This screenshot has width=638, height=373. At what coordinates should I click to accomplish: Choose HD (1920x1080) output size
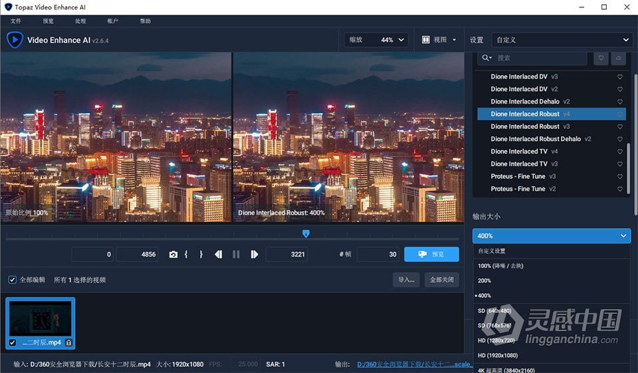[x=552, y=356]
